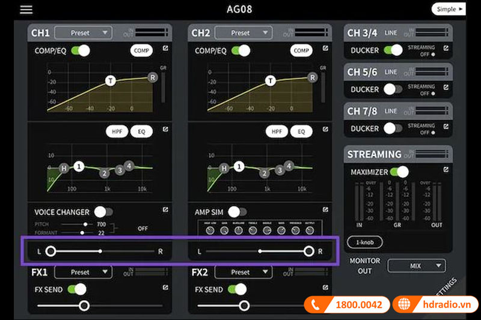
Task: Open CH2 compressor detail popup icon
Action: pos(325,48)
